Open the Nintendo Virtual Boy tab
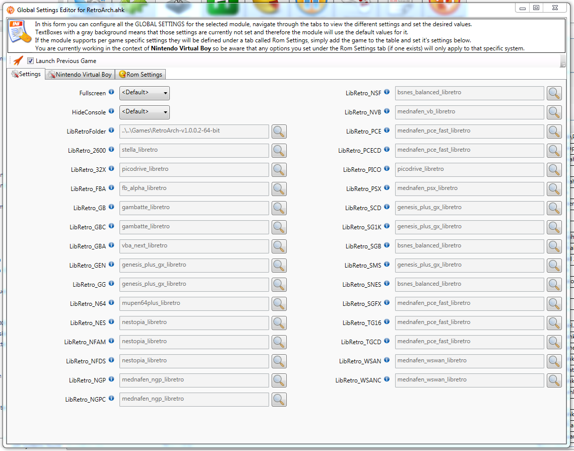This screenshot has width=574, height=451. click(x=80, y=75)
